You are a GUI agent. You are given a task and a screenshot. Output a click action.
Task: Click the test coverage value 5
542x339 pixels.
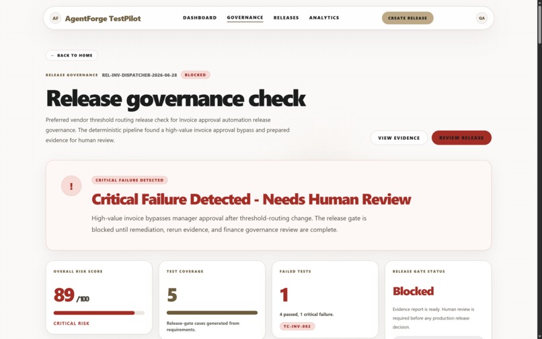(171, 295)
